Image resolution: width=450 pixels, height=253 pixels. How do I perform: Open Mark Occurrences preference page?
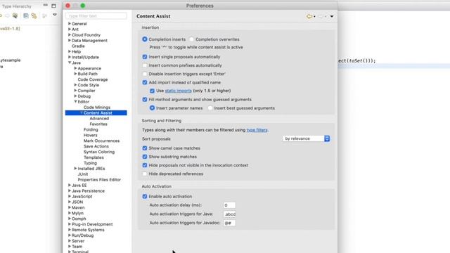pyautogui.click(x=101, y=141)
